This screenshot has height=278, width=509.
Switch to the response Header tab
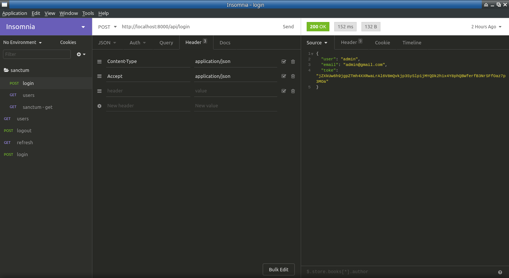[x=351, y=42]
